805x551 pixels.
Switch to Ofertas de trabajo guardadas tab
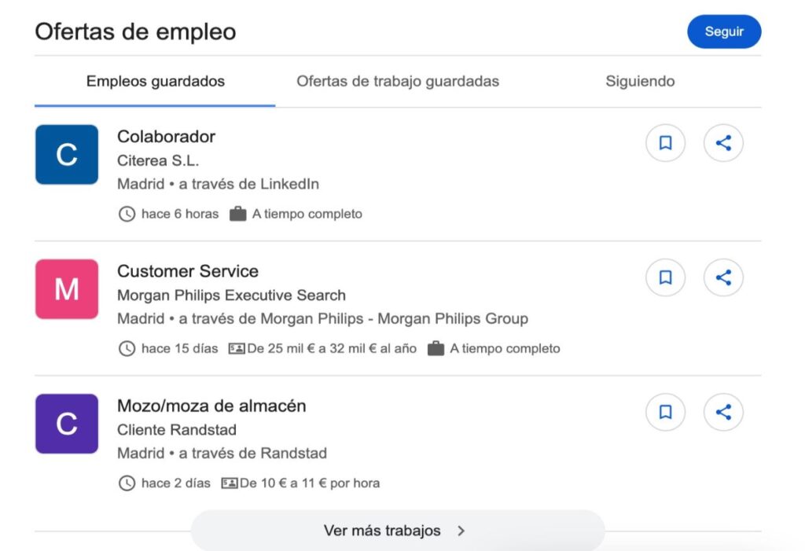(398, 81)
